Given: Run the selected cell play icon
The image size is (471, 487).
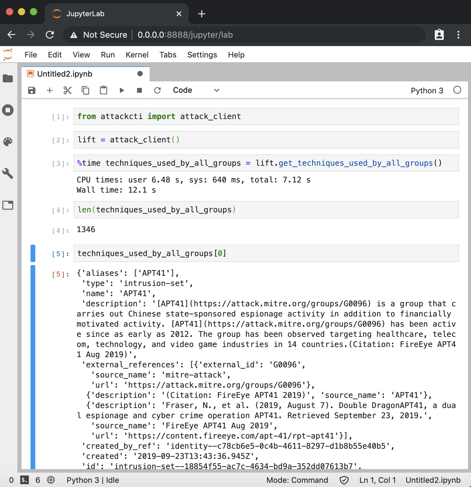Looking at the screenshot, I should coord(121,90).
